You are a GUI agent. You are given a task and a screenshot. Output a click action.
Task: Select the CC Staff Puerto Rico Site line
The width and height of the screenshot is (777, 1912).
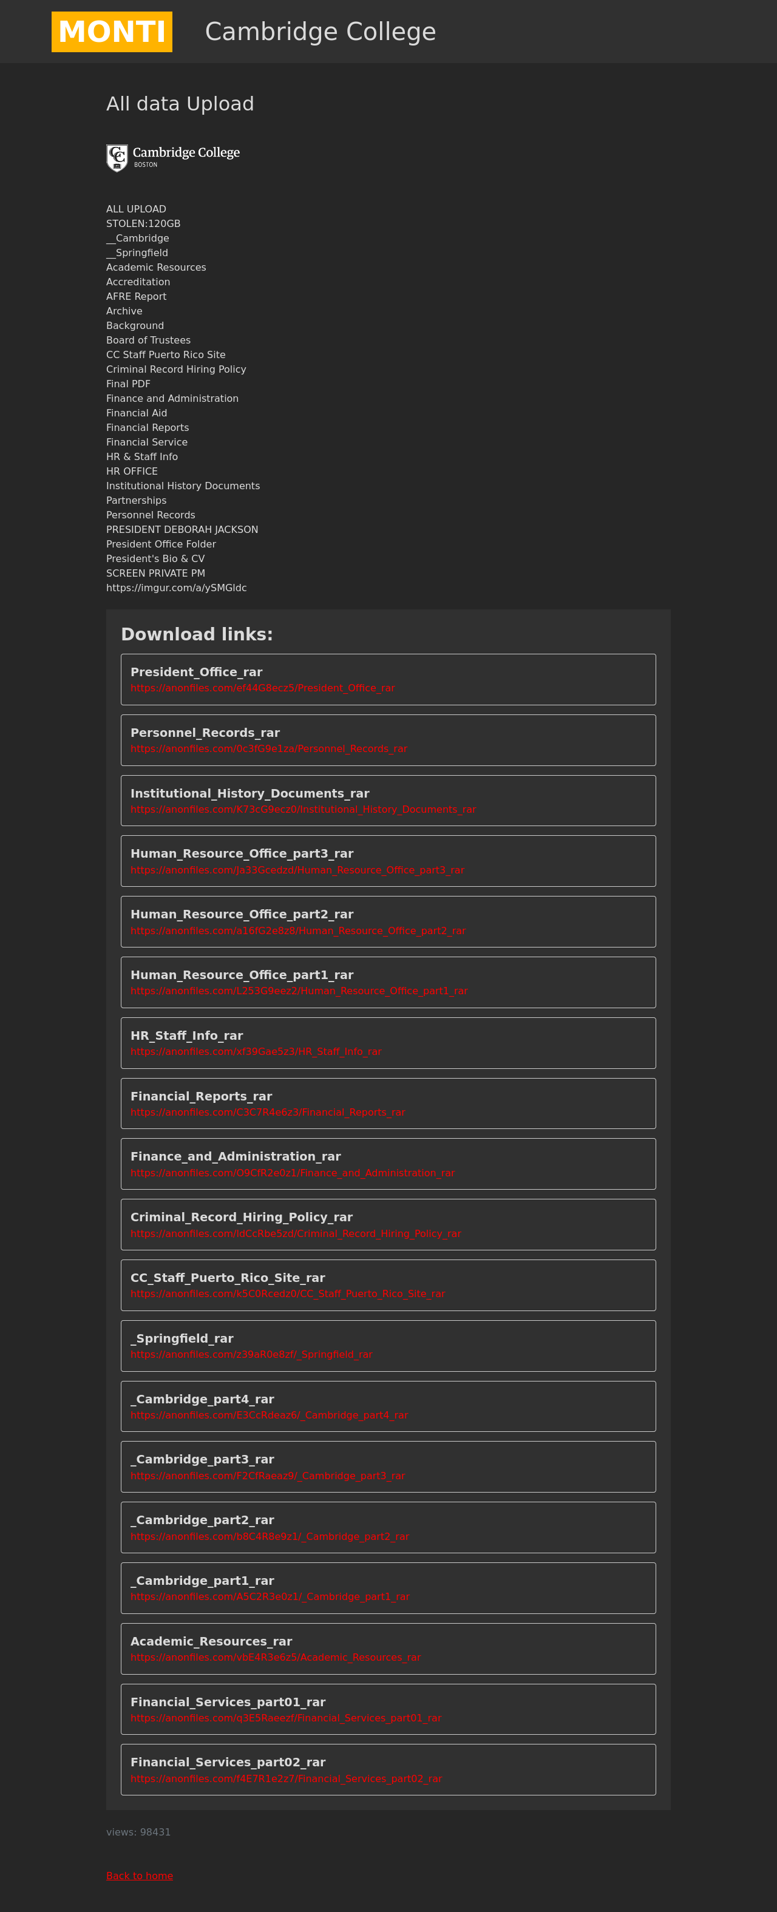pos(166,355)
